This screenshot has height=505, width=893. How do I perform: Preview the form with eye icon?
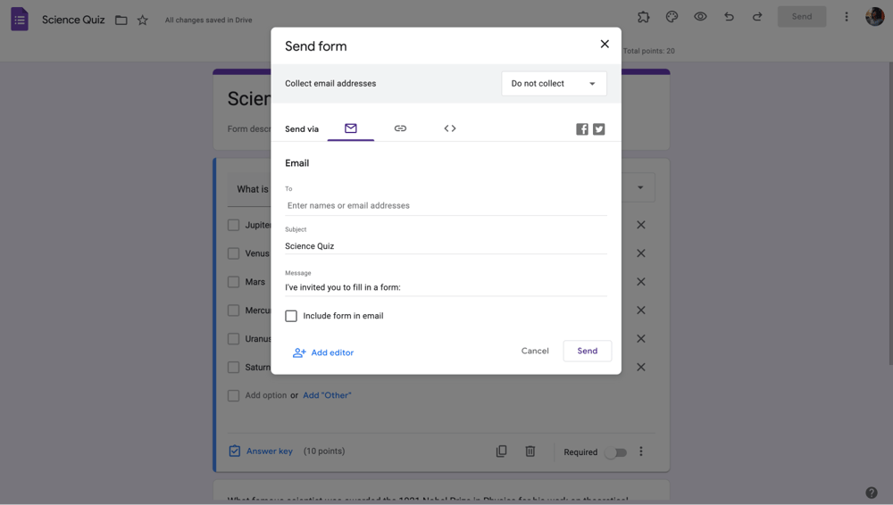(x=700, y=17)
